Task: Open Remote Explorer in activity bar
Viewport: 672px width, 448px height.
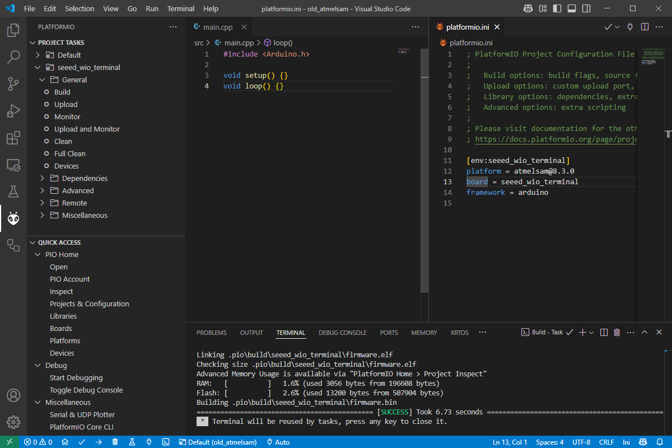Action: [x=13, y=165]
